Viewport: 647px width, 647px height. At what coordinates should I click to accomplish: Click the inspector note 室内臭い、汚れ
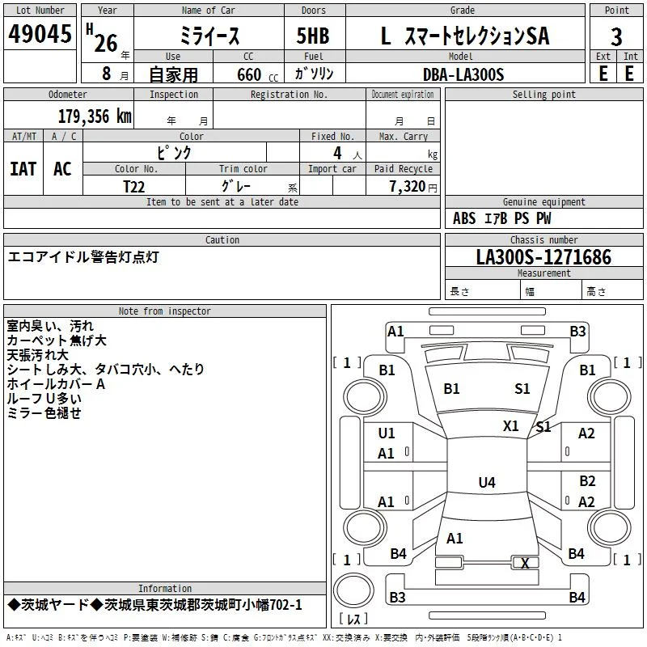[x=50, y=326]
